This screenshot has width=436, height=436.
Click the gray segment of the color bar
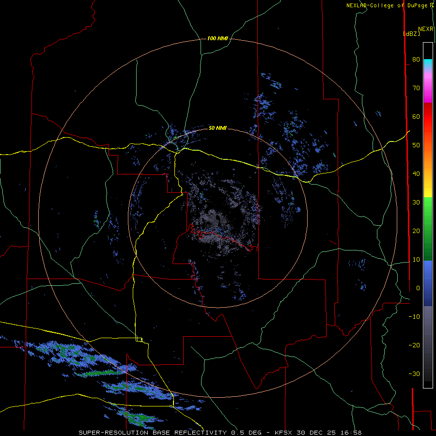pyautogui.click(x=428, y=343)
